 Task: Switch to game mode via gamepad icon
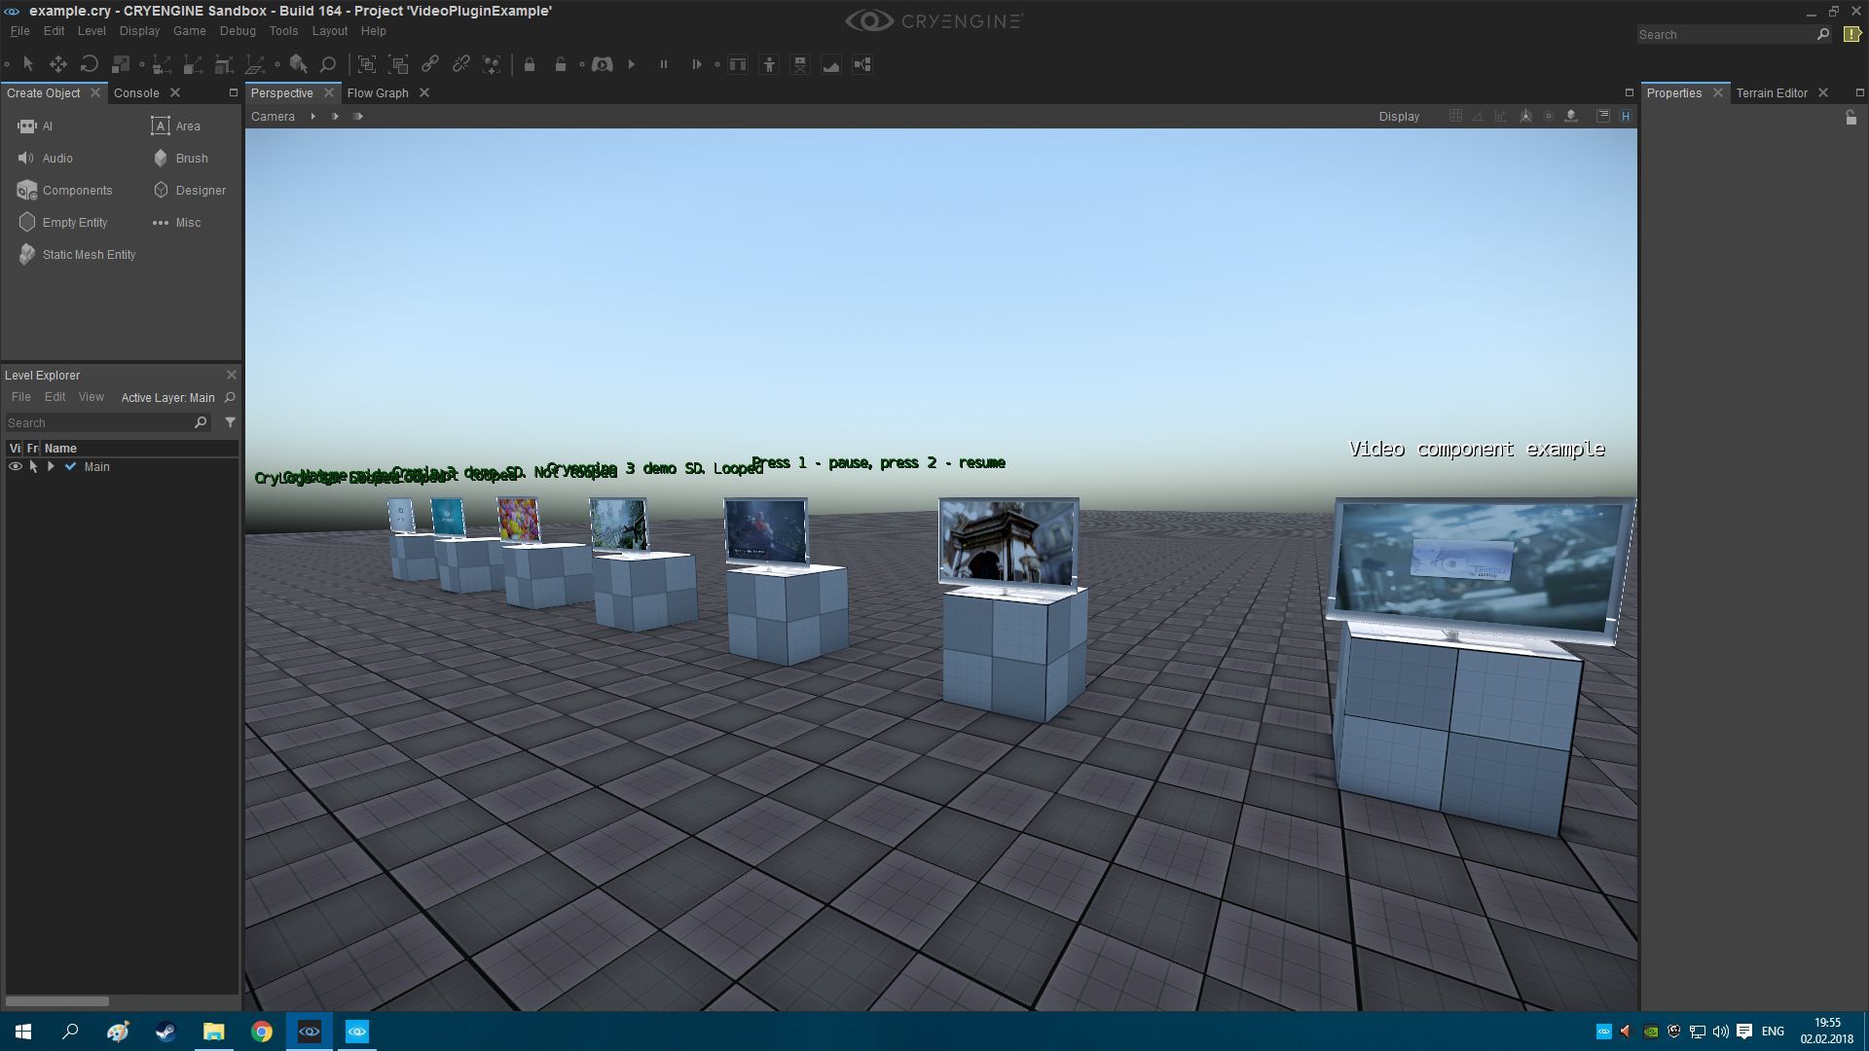click(x=603, y=64)
